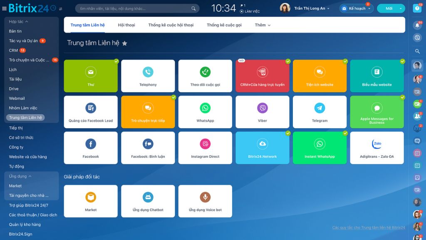
Task: Switch to Trung tâm Liên hệ tab
Action: tap(87, 25)
